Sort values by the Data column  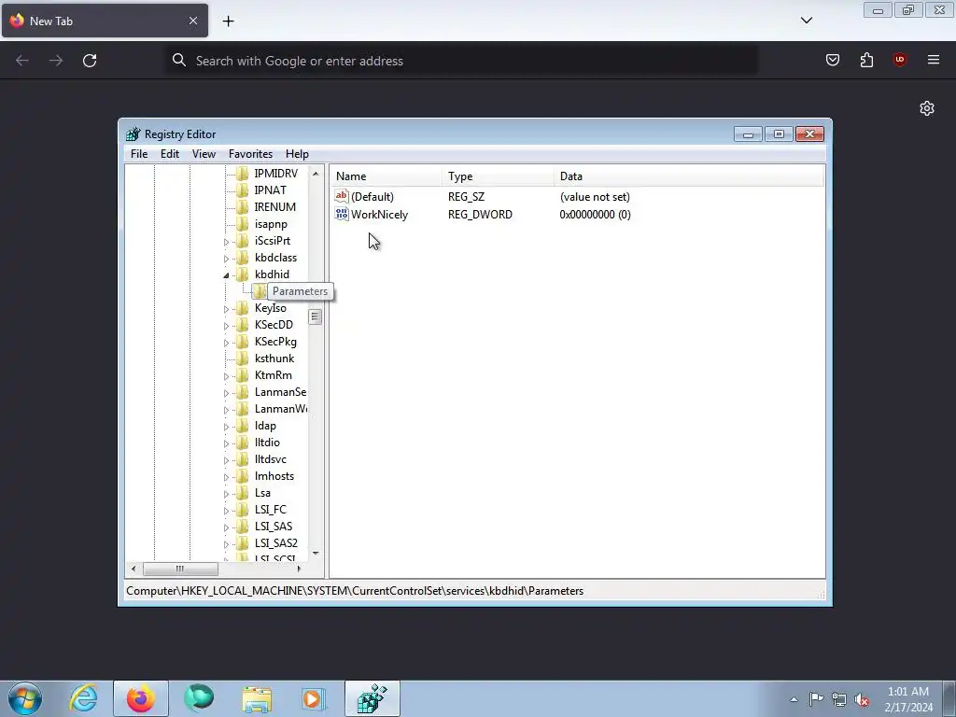689,176
